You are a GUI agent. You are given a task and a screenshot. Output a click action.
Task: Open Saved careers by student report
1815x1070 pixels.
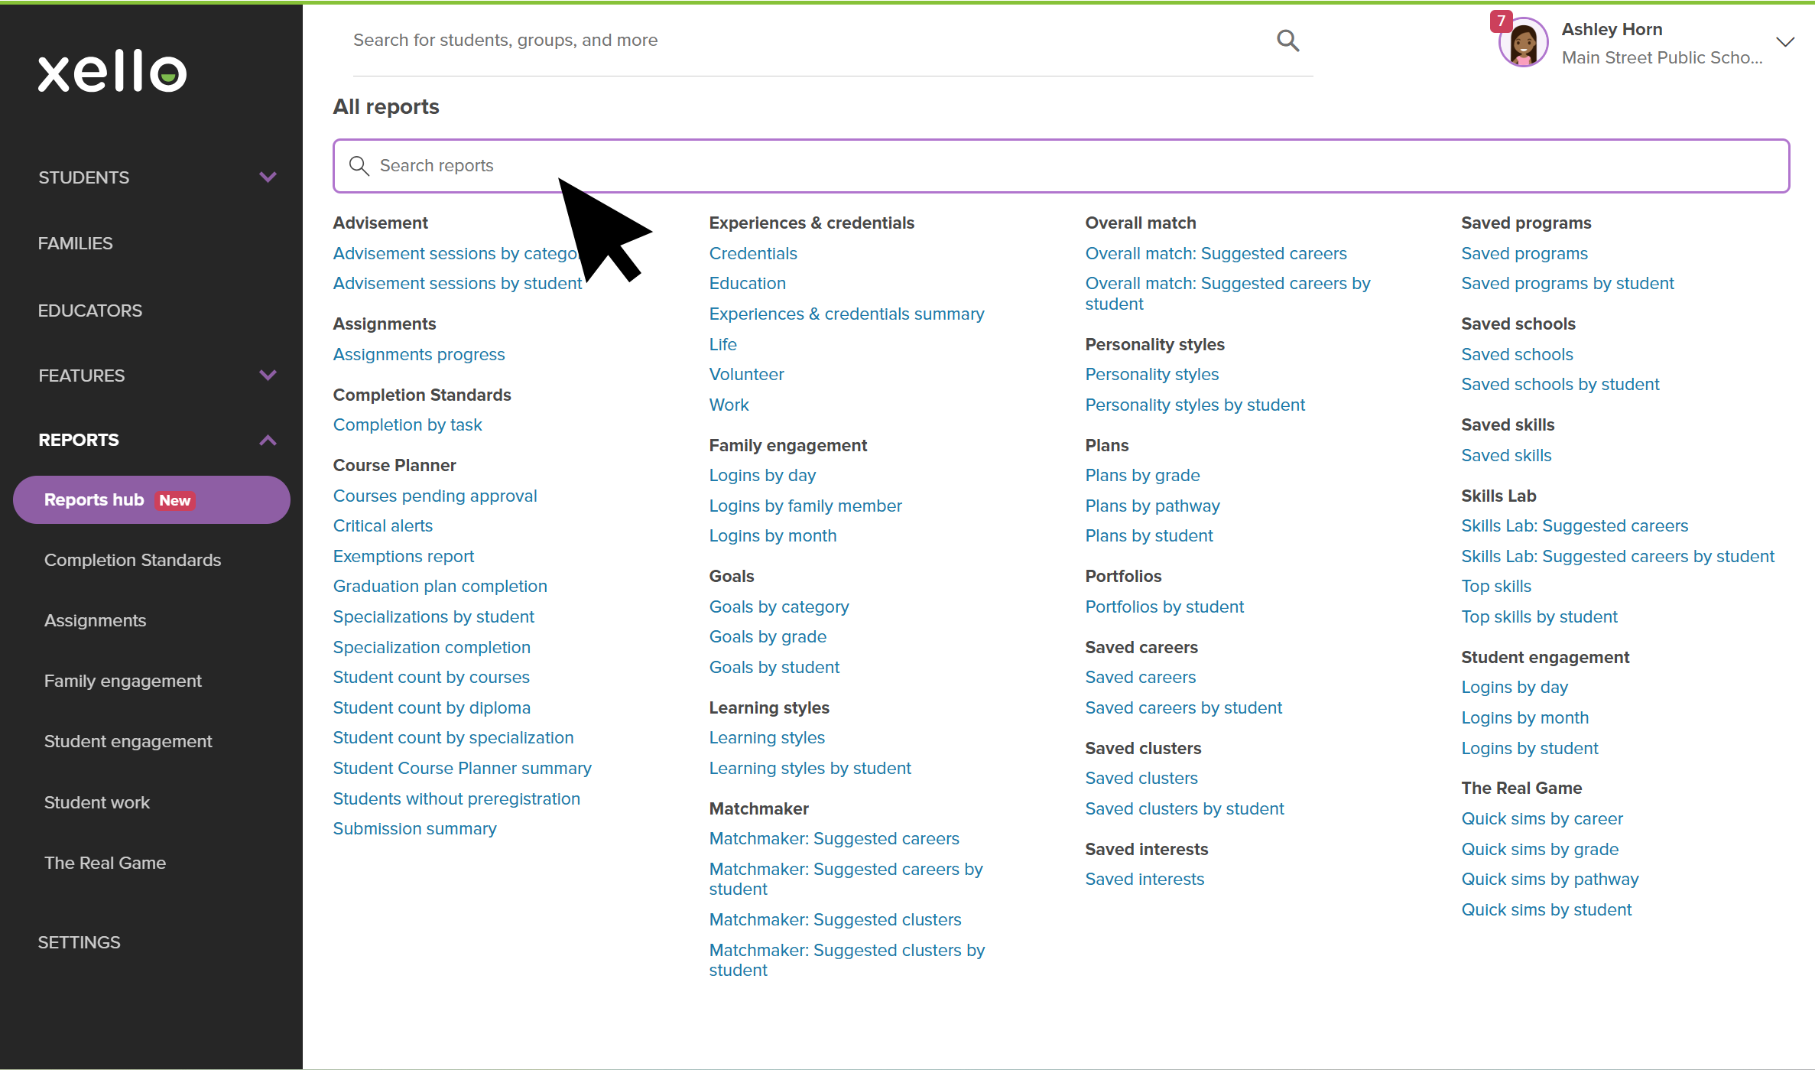[1183, 707]
